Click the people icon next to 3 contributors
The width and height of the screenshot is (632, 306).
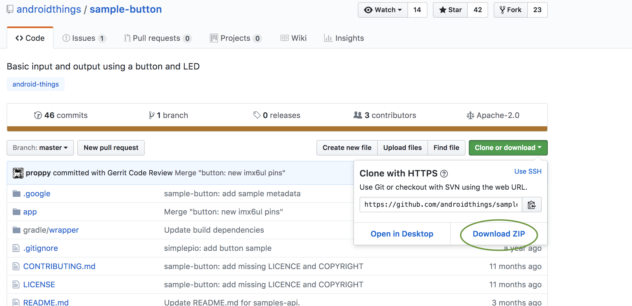coord(358,115)
